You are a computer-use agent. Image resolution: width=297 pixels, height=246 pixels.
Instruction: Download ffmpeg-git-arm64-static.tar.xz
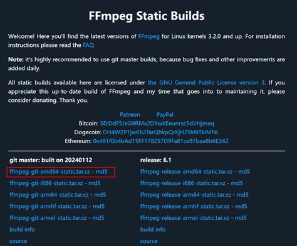(49, 195)
